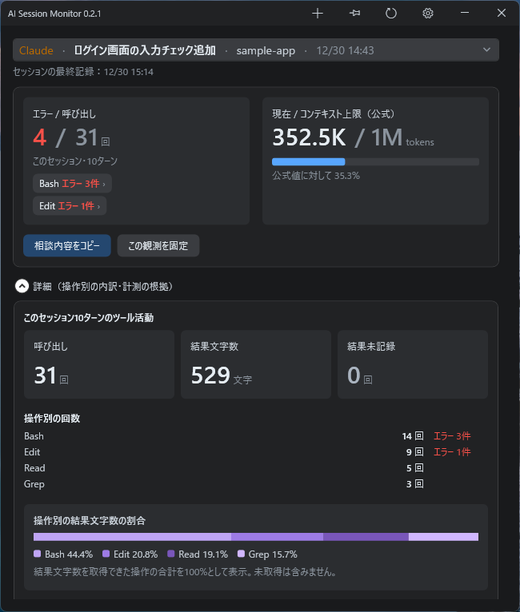520x612 pixels.
Task: Open Bash エラー 3件 details chip
Action: [x=72, y=184]
